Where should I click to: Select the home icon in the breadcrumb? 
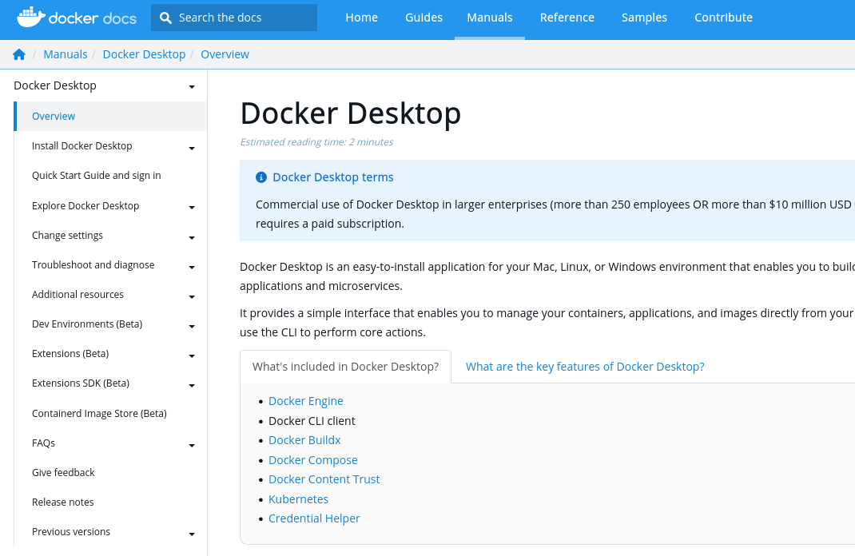tap(18, 54)
